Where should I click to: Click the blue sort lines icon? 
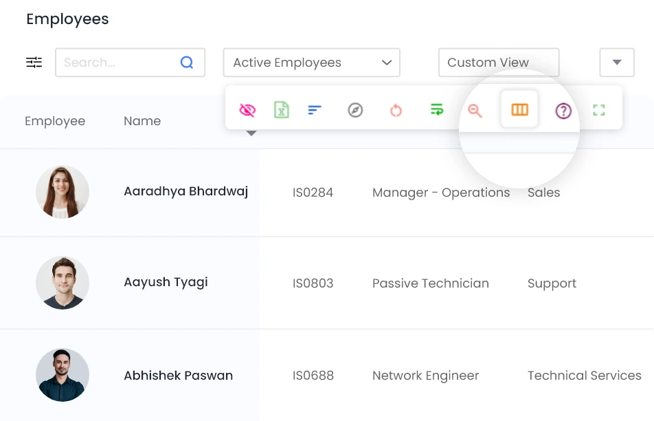[x=315, y=110]
